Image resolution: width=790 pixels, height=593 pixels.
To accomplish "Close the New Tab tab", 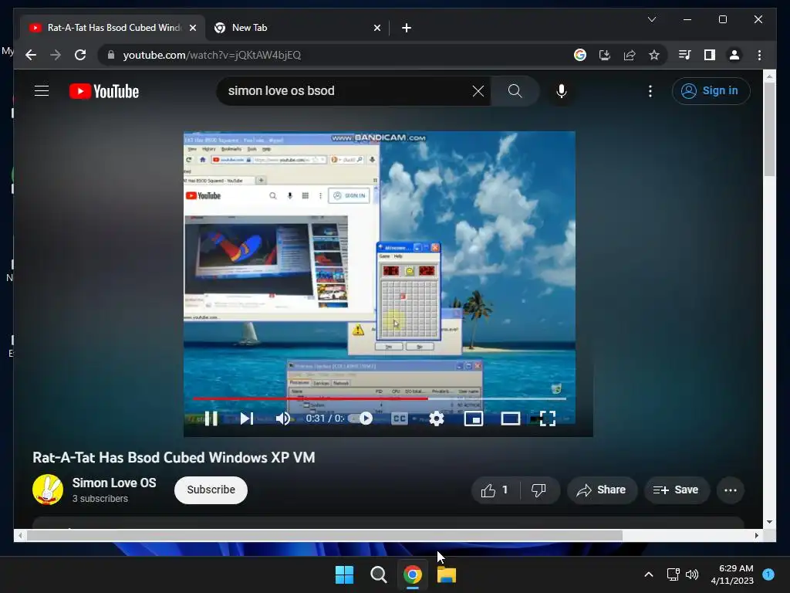I will 376,28.
